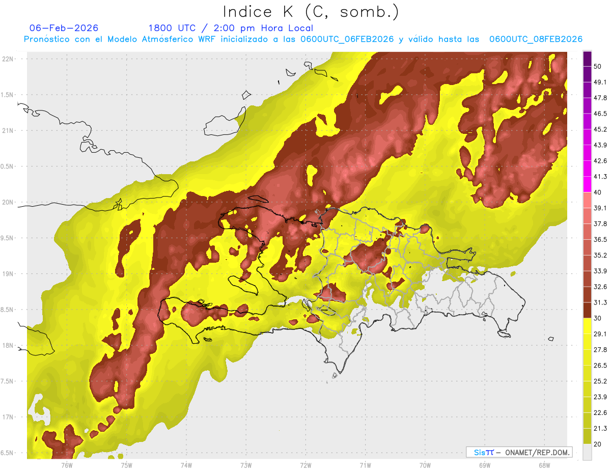Screen dimensions: 611x472
Task: Click the legend value '37.8'
Action: pos(600,224)
